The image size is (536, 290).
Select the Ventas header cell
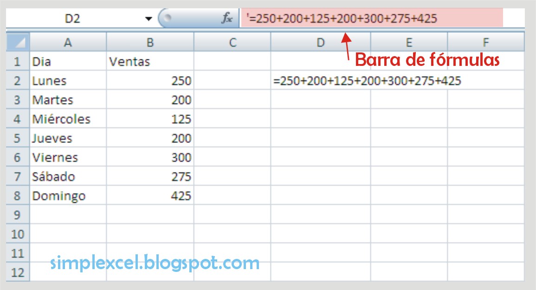pos(150,61)
